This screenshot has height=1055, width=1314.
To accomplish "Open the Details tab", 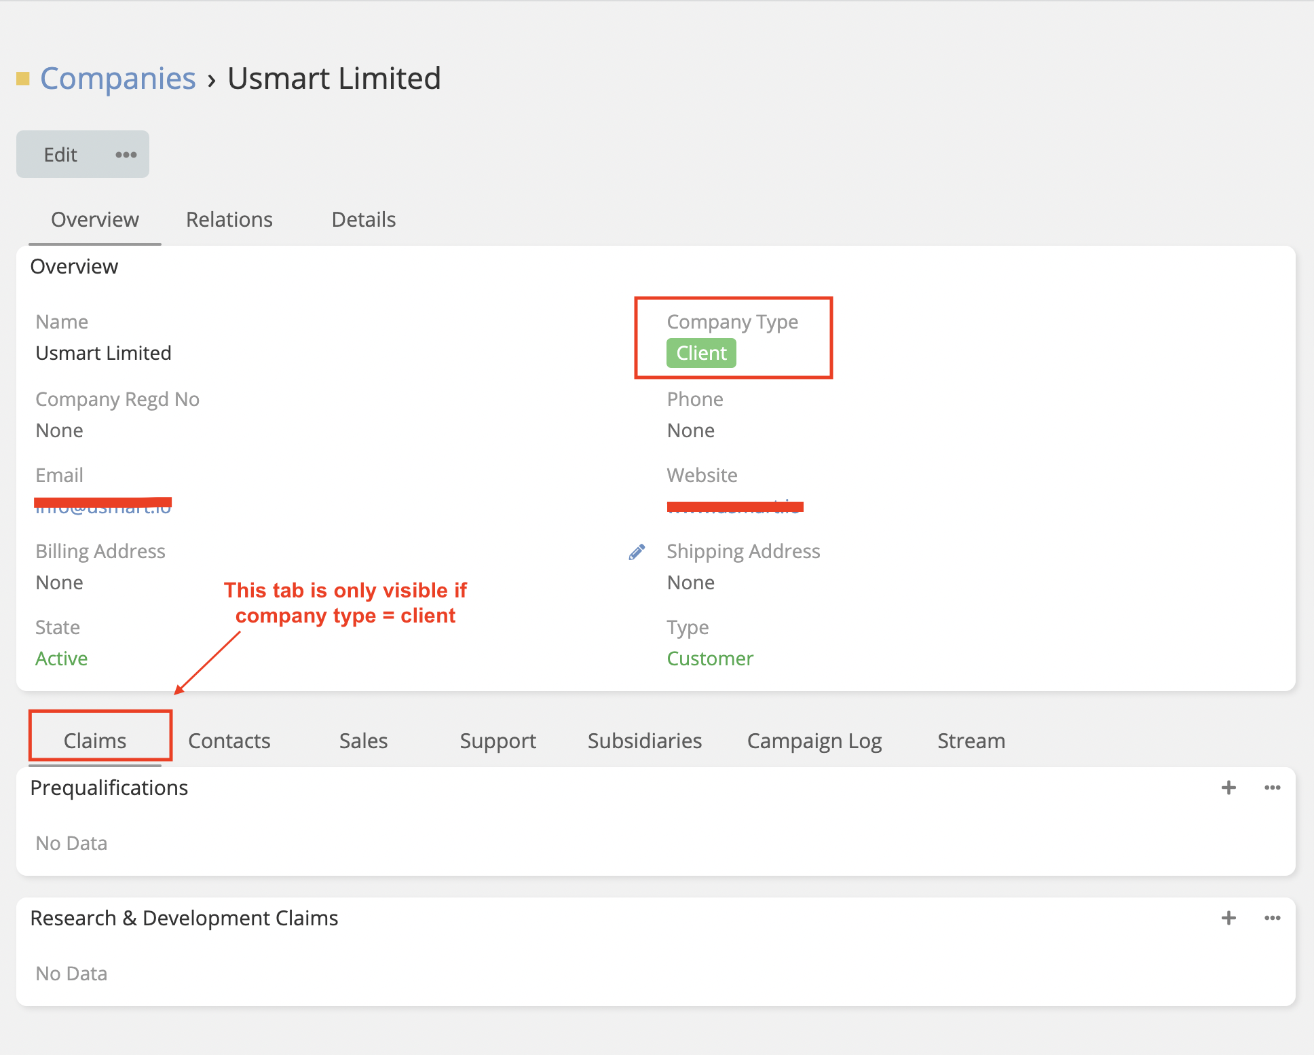I will tap(363, 219).
